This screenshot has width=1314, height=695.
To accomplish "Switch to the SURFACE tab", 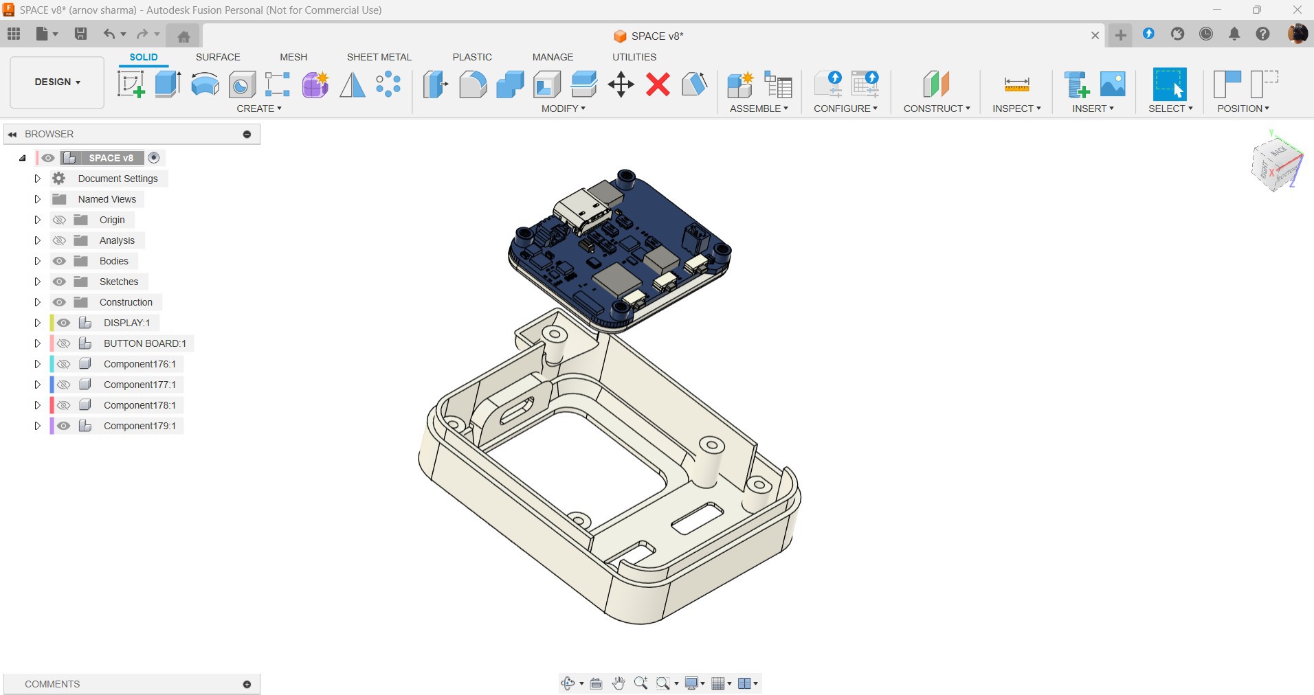I will click(x=218, y=57).
